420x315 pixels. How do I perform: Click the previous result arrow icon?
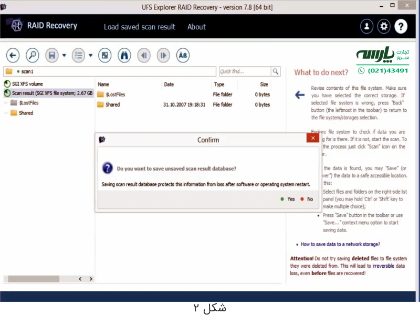[x=144, y=55]
